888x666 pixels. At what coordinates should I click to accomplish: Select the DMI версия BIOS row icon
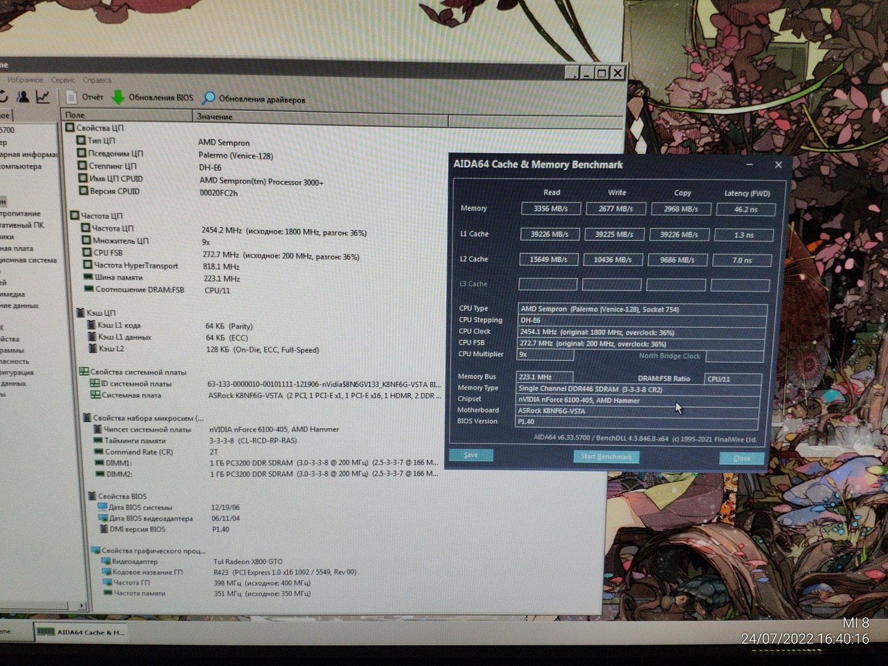pos(103,529)
